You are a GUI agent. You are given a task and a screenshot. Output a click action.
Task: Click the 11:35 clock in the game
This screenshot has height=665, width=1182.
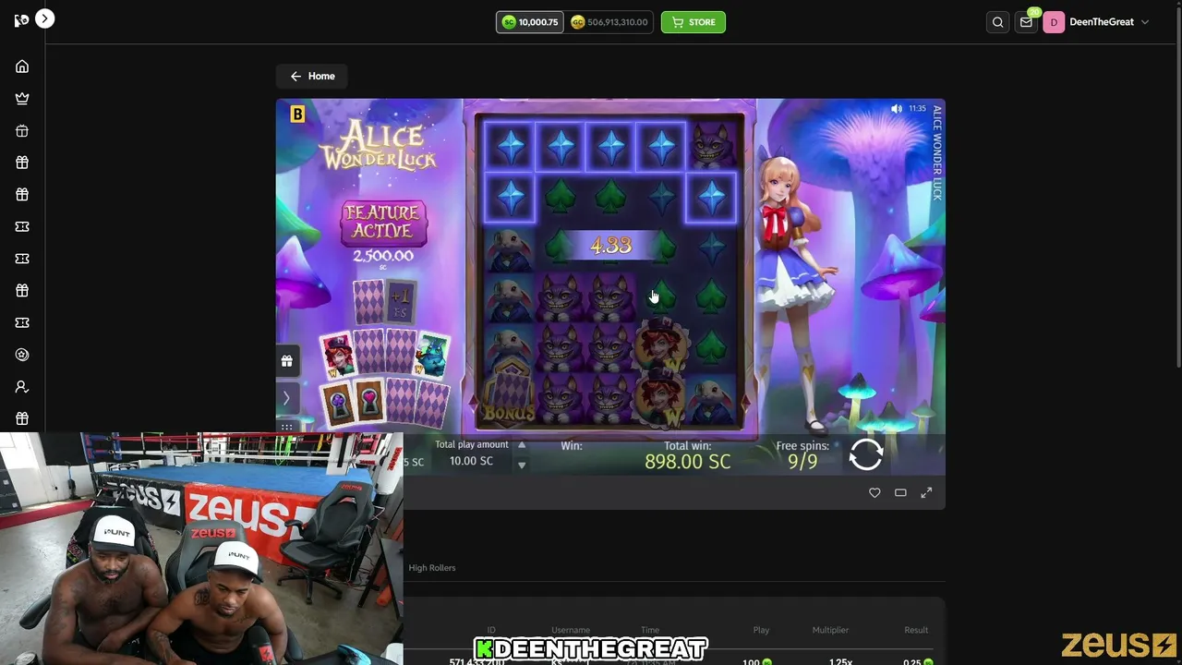point(917,109)
